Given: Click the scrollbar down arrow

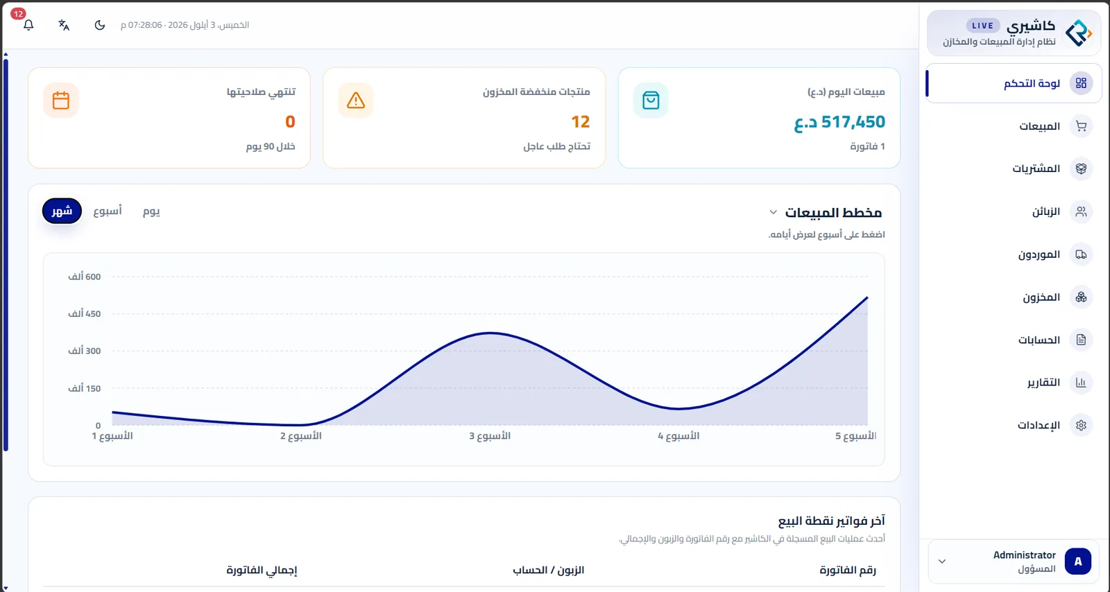Looking at the screenshot, I should (x=6, y=589).
